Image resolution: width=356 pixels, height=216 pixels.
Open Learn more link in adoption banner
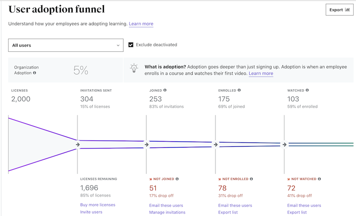pyautogui.click(x=261, y=74)
